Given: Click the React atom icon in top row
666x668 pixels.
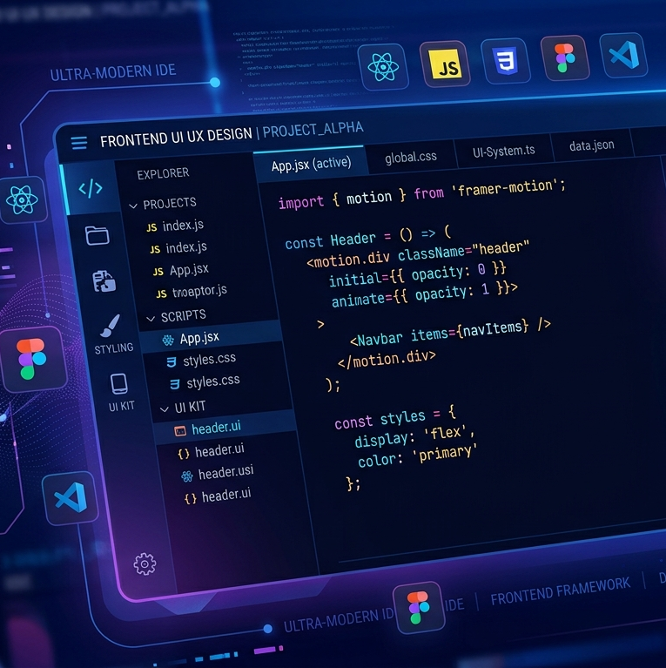Looking at the screenshot, I should tap(383, 67).
